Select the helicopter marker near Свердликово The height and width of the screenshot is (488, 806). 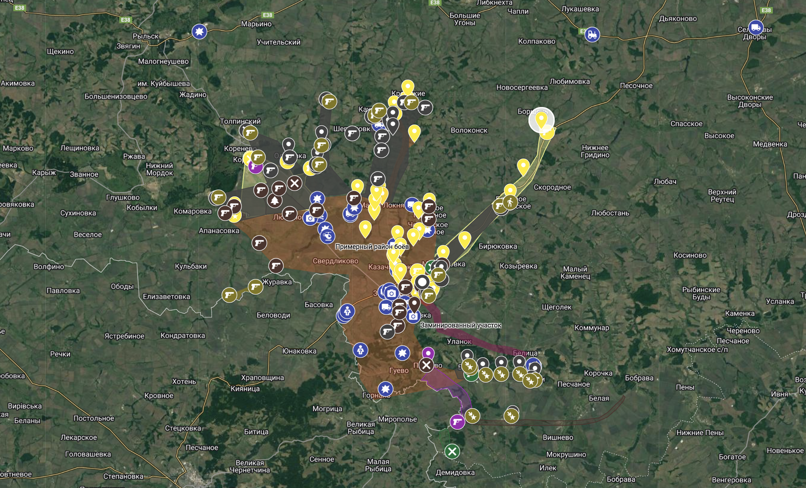[327, 236]
